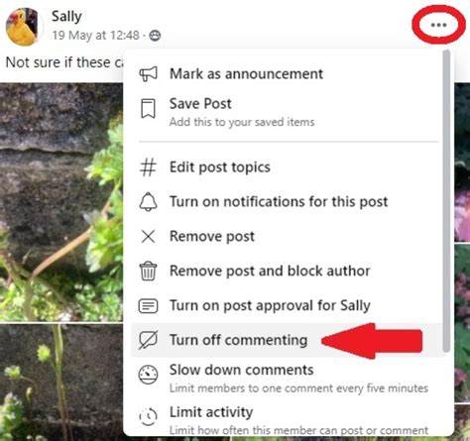470x441 pixels.
Task: Choose Turn off commenting
Action: [x=238, y=340]
